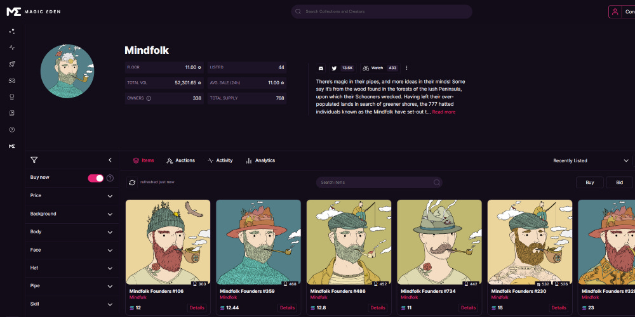Switch to the Items tab
The height and width of the screenshot is (317, 635).
click(x=144, y=160)
